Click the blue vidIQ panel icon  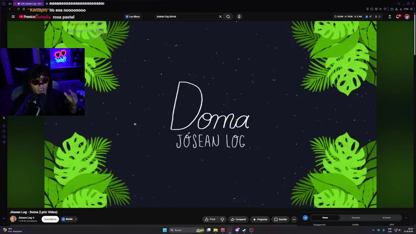tap(305, 218)
